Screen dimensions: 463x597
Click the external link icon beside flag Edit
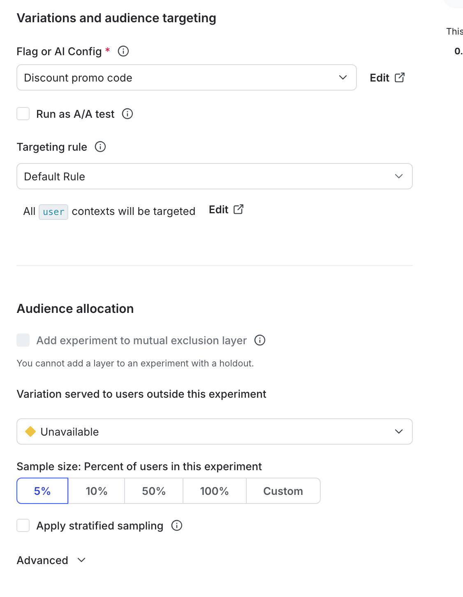tap(400, 77)
